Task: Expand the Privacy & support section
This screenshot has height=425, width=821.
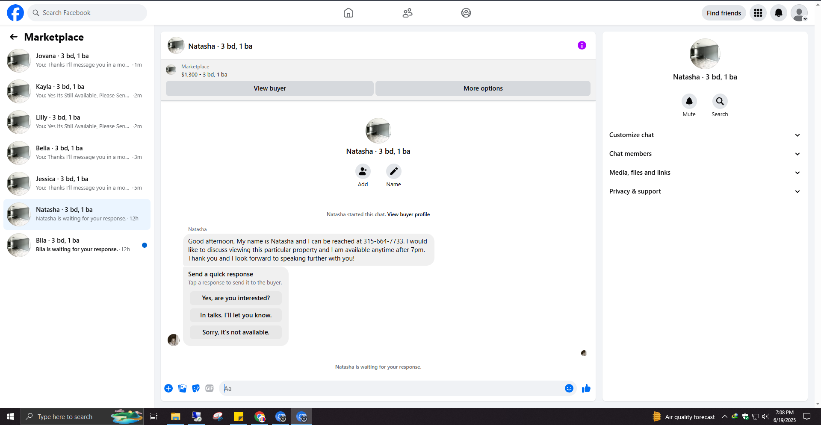Action: (x=705, y=191)
